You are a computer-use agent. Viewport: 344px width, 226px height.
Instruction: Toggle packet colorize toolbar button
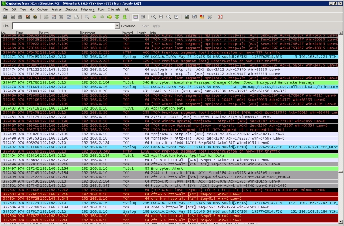135,17
